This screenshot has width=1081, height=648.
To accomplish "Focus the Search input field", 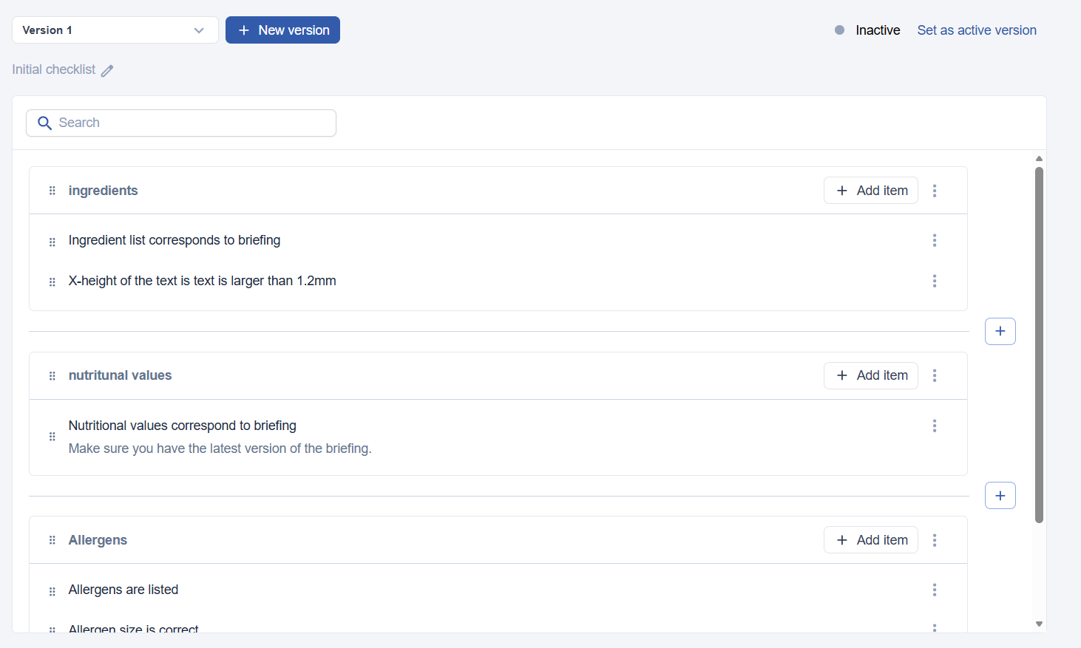I will point(192,123).
